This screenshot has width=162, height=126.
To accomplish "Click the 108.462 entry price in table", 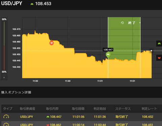I will point(56,125).
